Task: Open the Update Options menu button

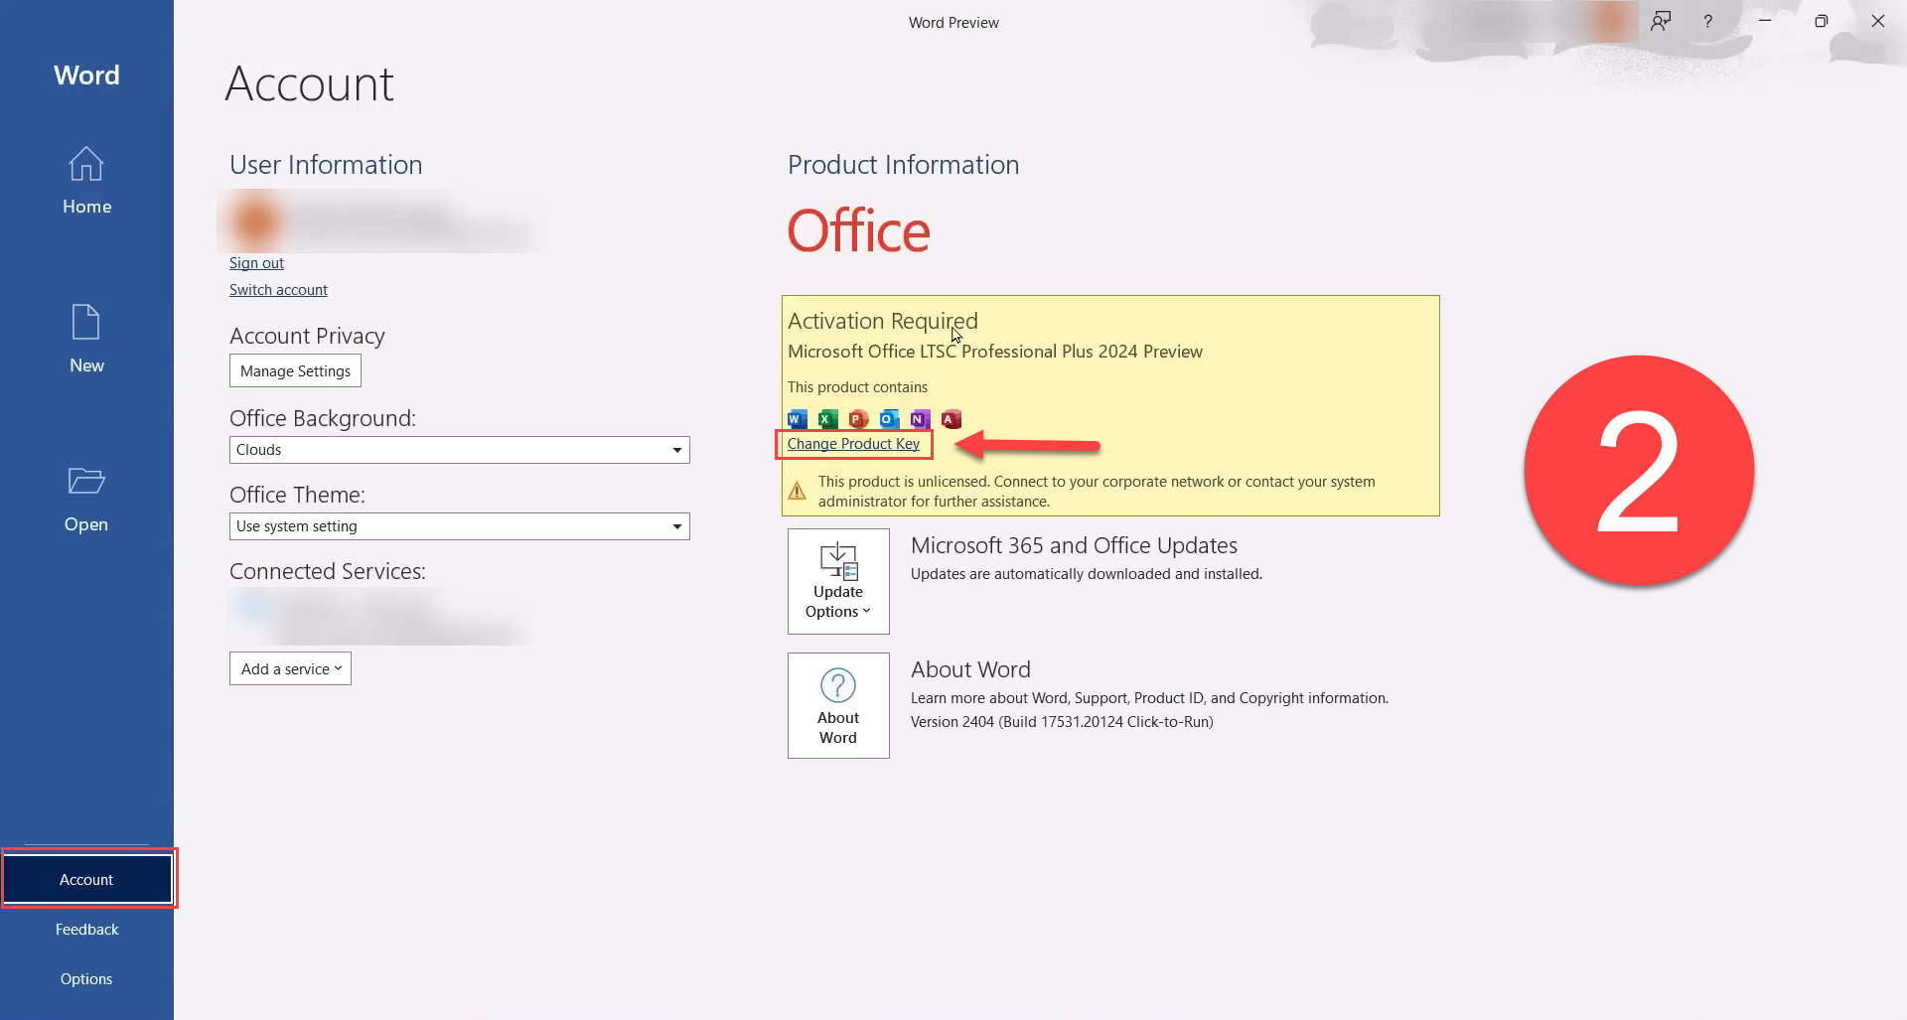Action: tap(838, 581)
